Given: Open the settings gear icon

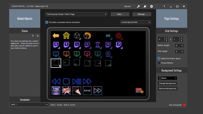Looking at the screenshot, I should click(x=151, y=6).
